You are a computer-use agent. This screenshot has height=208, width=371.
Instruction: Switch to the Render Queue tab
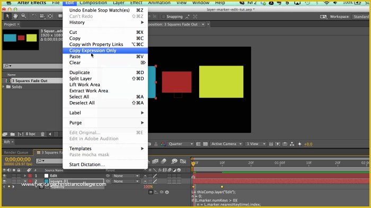tap(16, 152)
